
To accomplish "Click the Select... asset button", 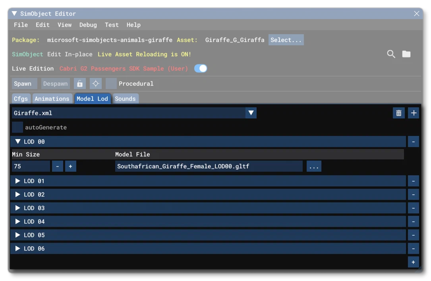I will tap(286, 40).
